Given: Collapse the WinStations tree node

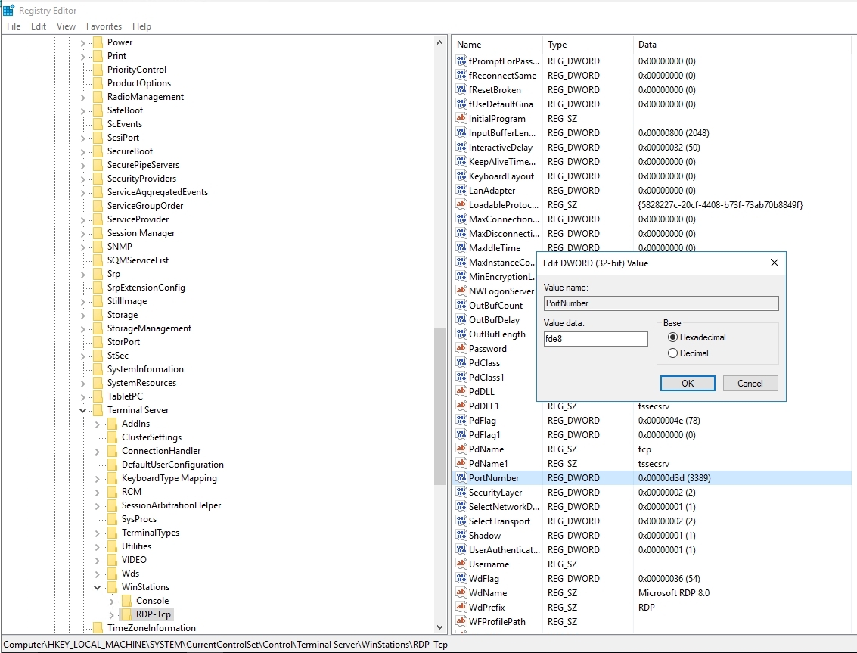Looking at the screenshot, I should (x=98, y=587).
